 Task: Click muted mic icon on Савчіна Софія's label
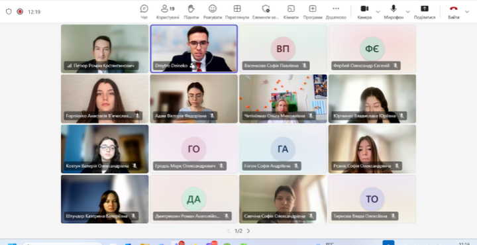[311, 216]
